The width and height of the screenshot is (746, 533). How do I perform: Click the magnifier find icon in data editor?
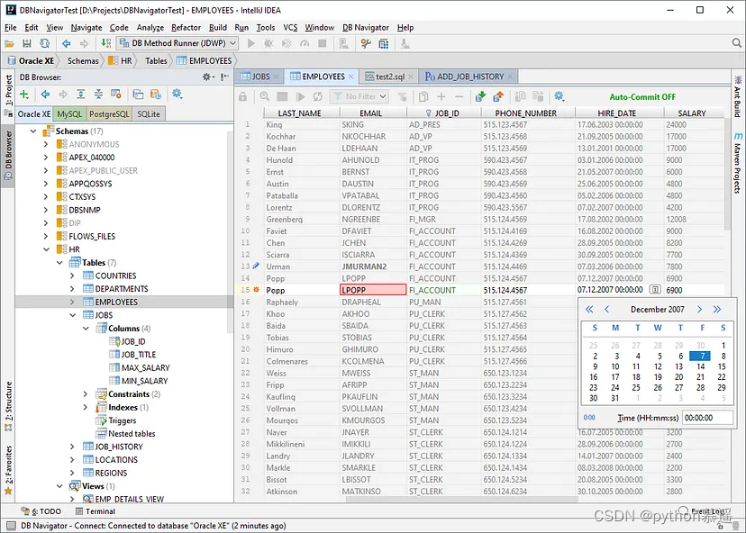click(265, 96)
